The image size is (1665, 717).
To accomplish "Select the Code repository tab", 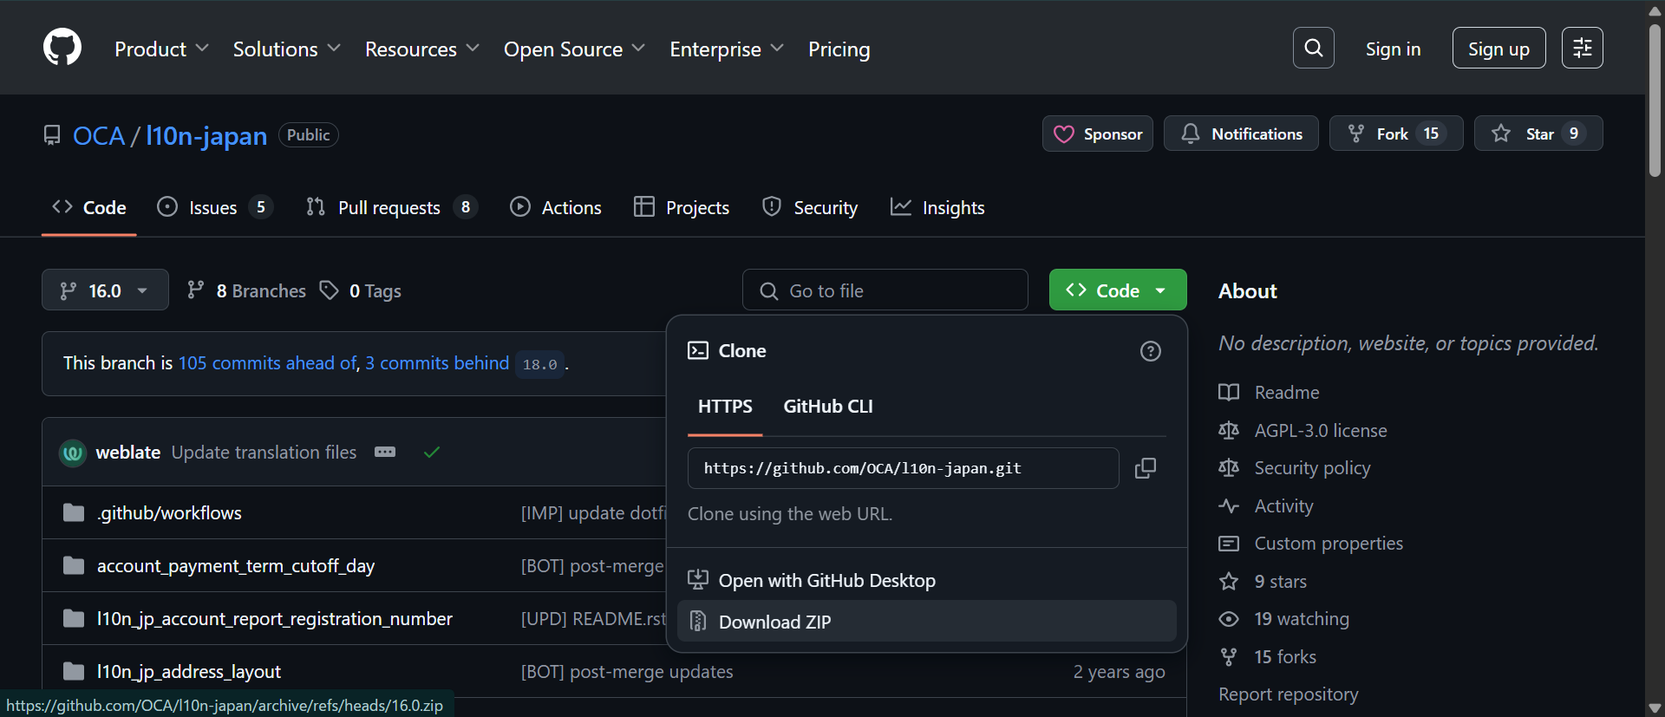I will click(x=89, y=208).
